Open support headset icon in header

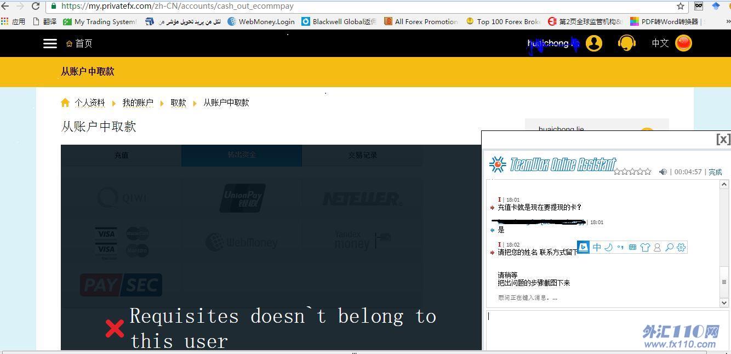pos(626,43)
